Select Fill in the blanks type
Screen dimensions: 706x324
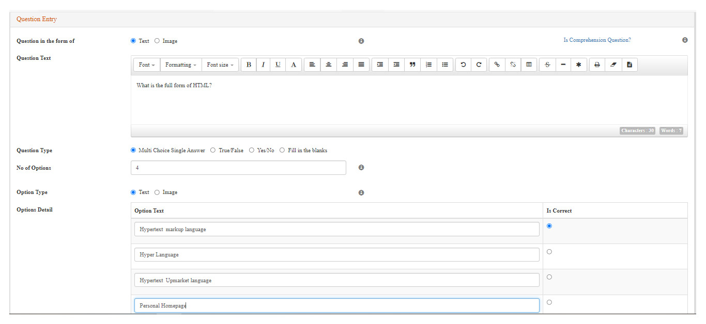(x=282, y=151)
